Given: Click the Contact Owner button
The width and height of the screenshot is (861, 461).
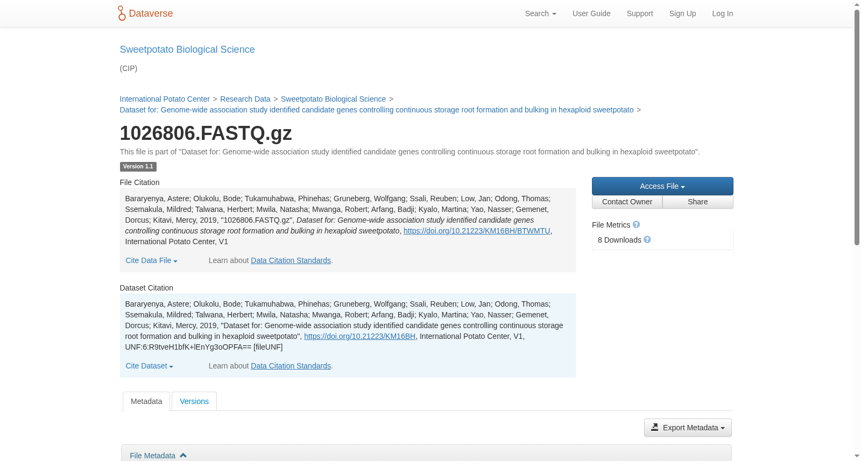Looking at the screenshot, I should [x=627, y=202].
